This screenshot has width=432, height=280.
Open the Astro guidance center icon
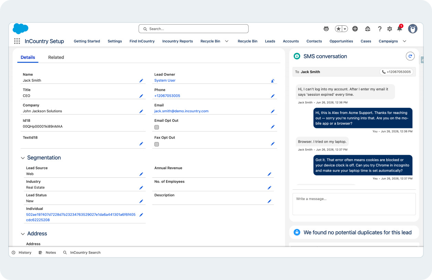pyautogui.click(x=326, y=29)
